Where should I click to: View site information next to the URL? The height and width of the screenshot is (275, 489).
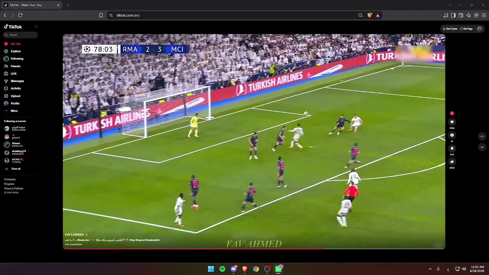click(x=111, y=15)
